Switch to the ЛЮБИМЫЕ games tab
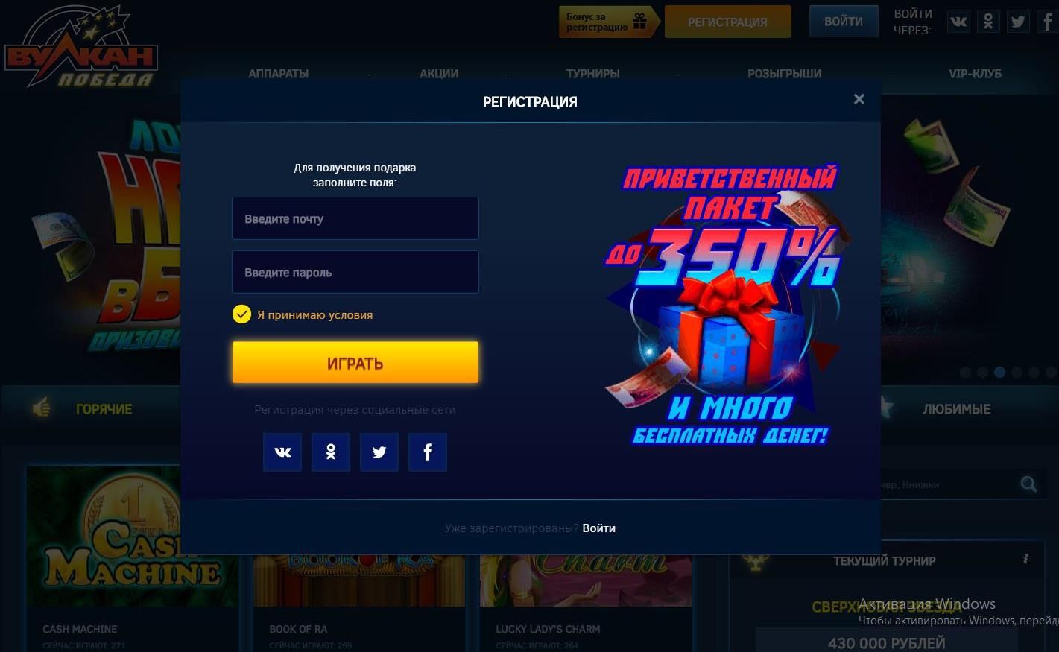 pyautogui.click(x=956, y=409)
